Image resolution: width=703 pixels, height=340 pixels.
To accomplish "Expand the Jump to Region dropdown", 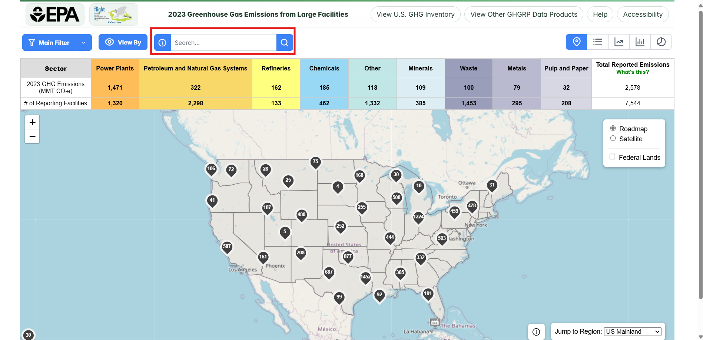I will 632,331.
